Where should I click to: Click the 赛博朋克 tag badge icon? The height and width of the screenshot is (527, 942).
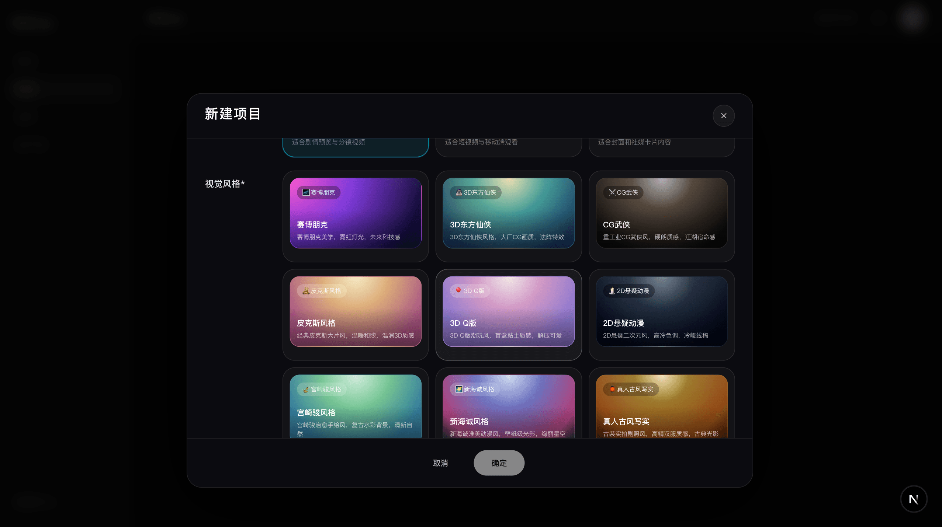tap(306, 192)
